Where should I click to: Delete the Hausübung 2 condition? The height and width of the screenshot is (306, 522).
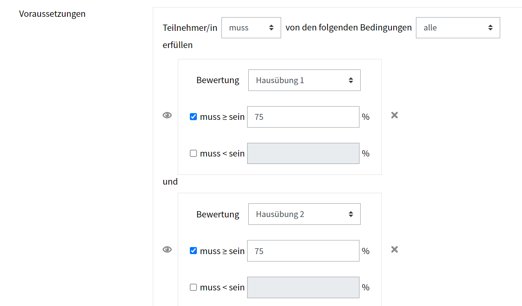(x=395, y=249)
